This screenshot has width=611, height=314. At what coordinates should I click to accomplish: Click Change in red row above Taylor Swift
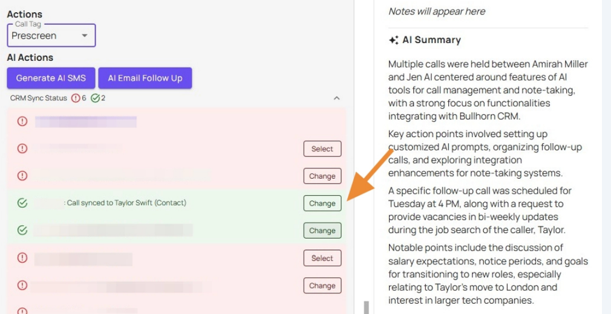(x=322, y=176)
